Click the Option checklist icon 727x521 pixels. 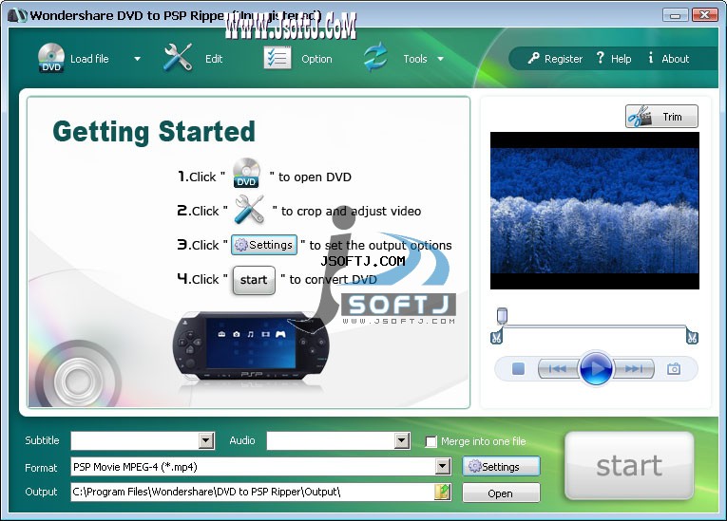tap(277, 58)
